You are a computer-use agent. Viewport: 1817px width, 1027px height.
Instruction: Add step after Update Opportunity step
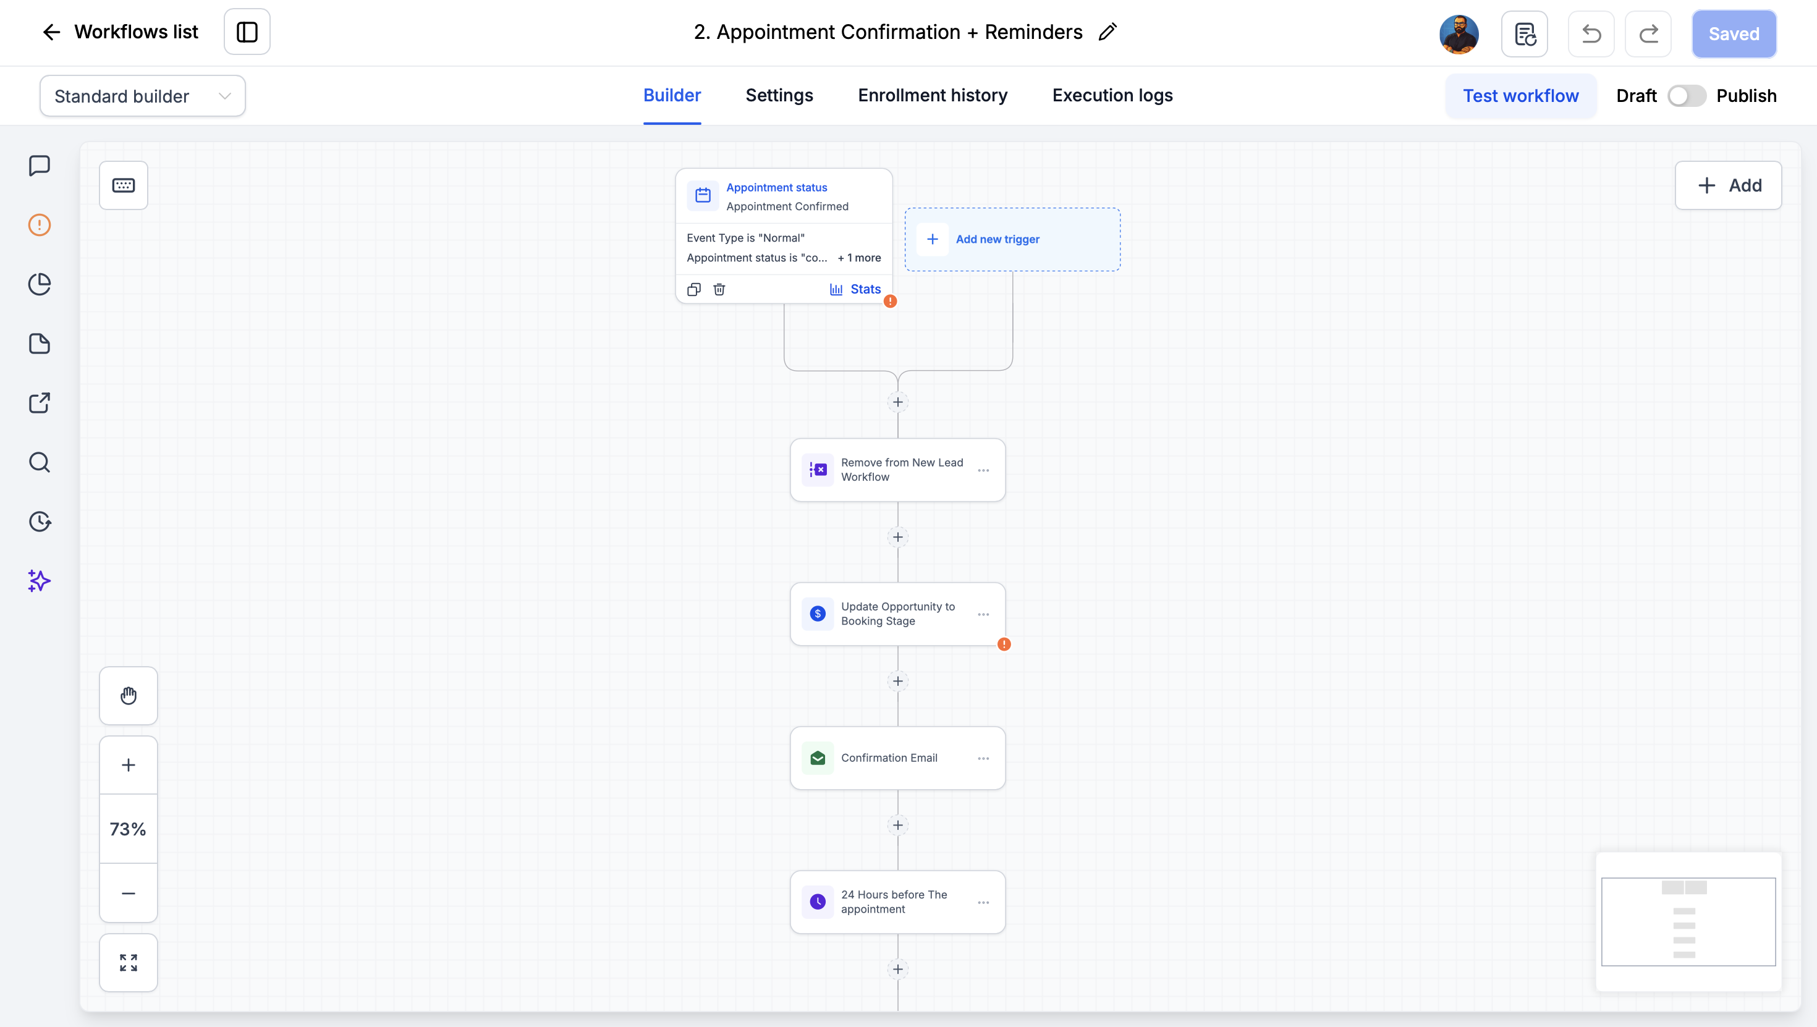point(897,681)
